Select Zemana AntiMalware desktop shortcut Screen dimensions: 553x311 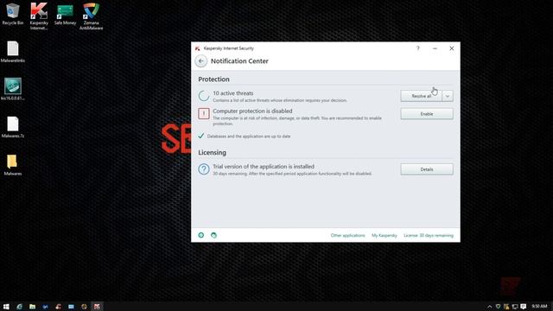91,16
